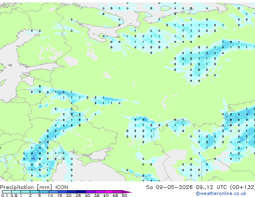
Task: Click the legend label "30"
Action: (87, 195)
